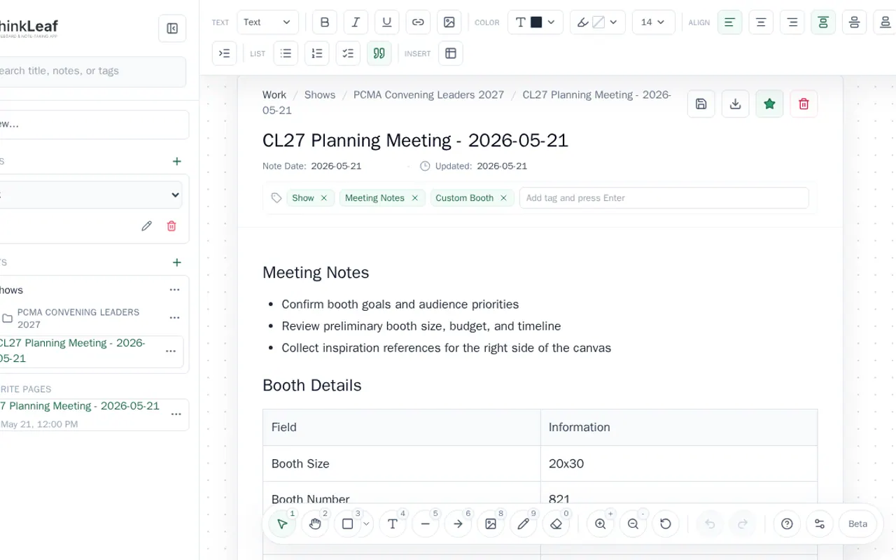Open the text color dropdown
Viewport: 896px width, 560px height.
point(535,22)
